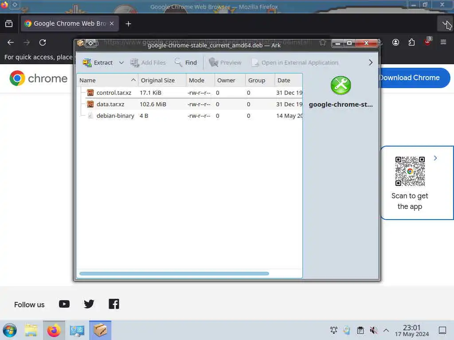Click the Download Chrome button
Screen dimensions: 454x340
coord(415,77)
